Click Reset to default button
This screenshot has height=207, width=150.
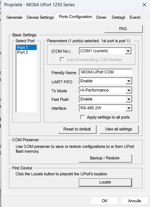77,129
